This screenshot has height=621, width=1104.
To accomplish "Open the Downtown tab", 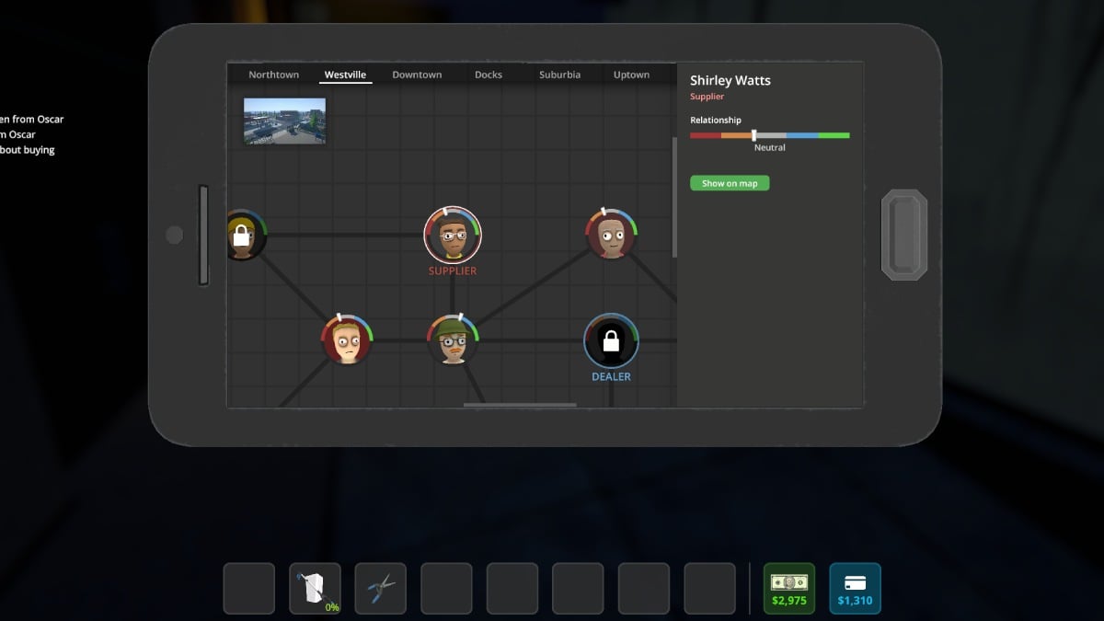I will (417, 75).
